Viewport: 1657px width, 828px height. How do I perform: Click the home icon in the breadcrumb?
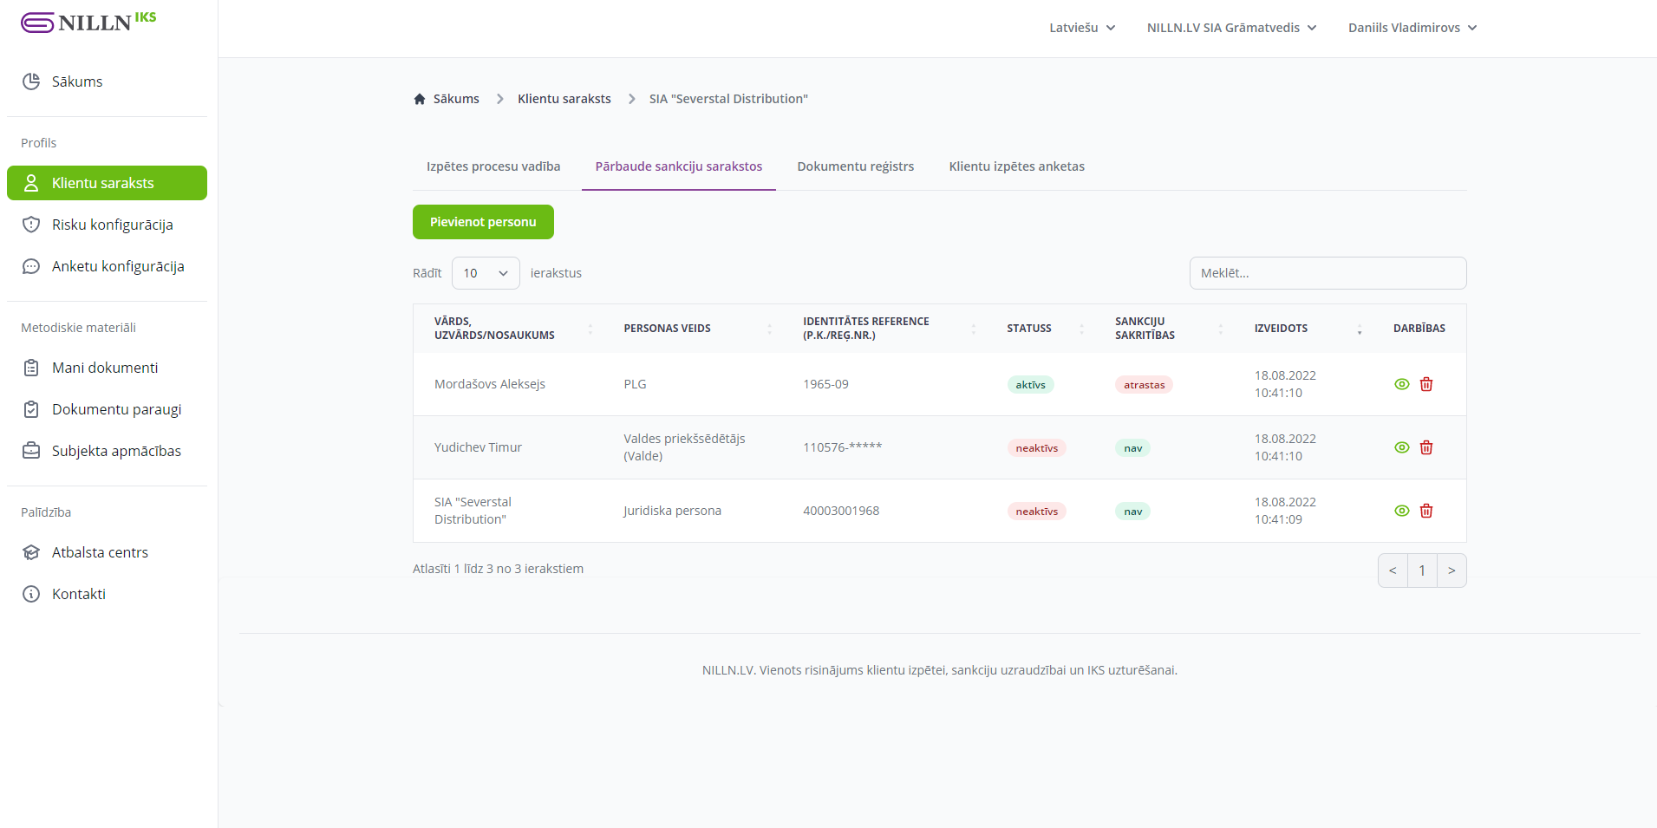pyautogui.click(x=420, y=99)
